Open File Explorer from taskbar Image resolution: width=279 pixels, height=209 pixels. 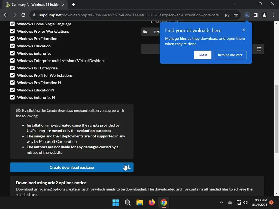(140, 202)
